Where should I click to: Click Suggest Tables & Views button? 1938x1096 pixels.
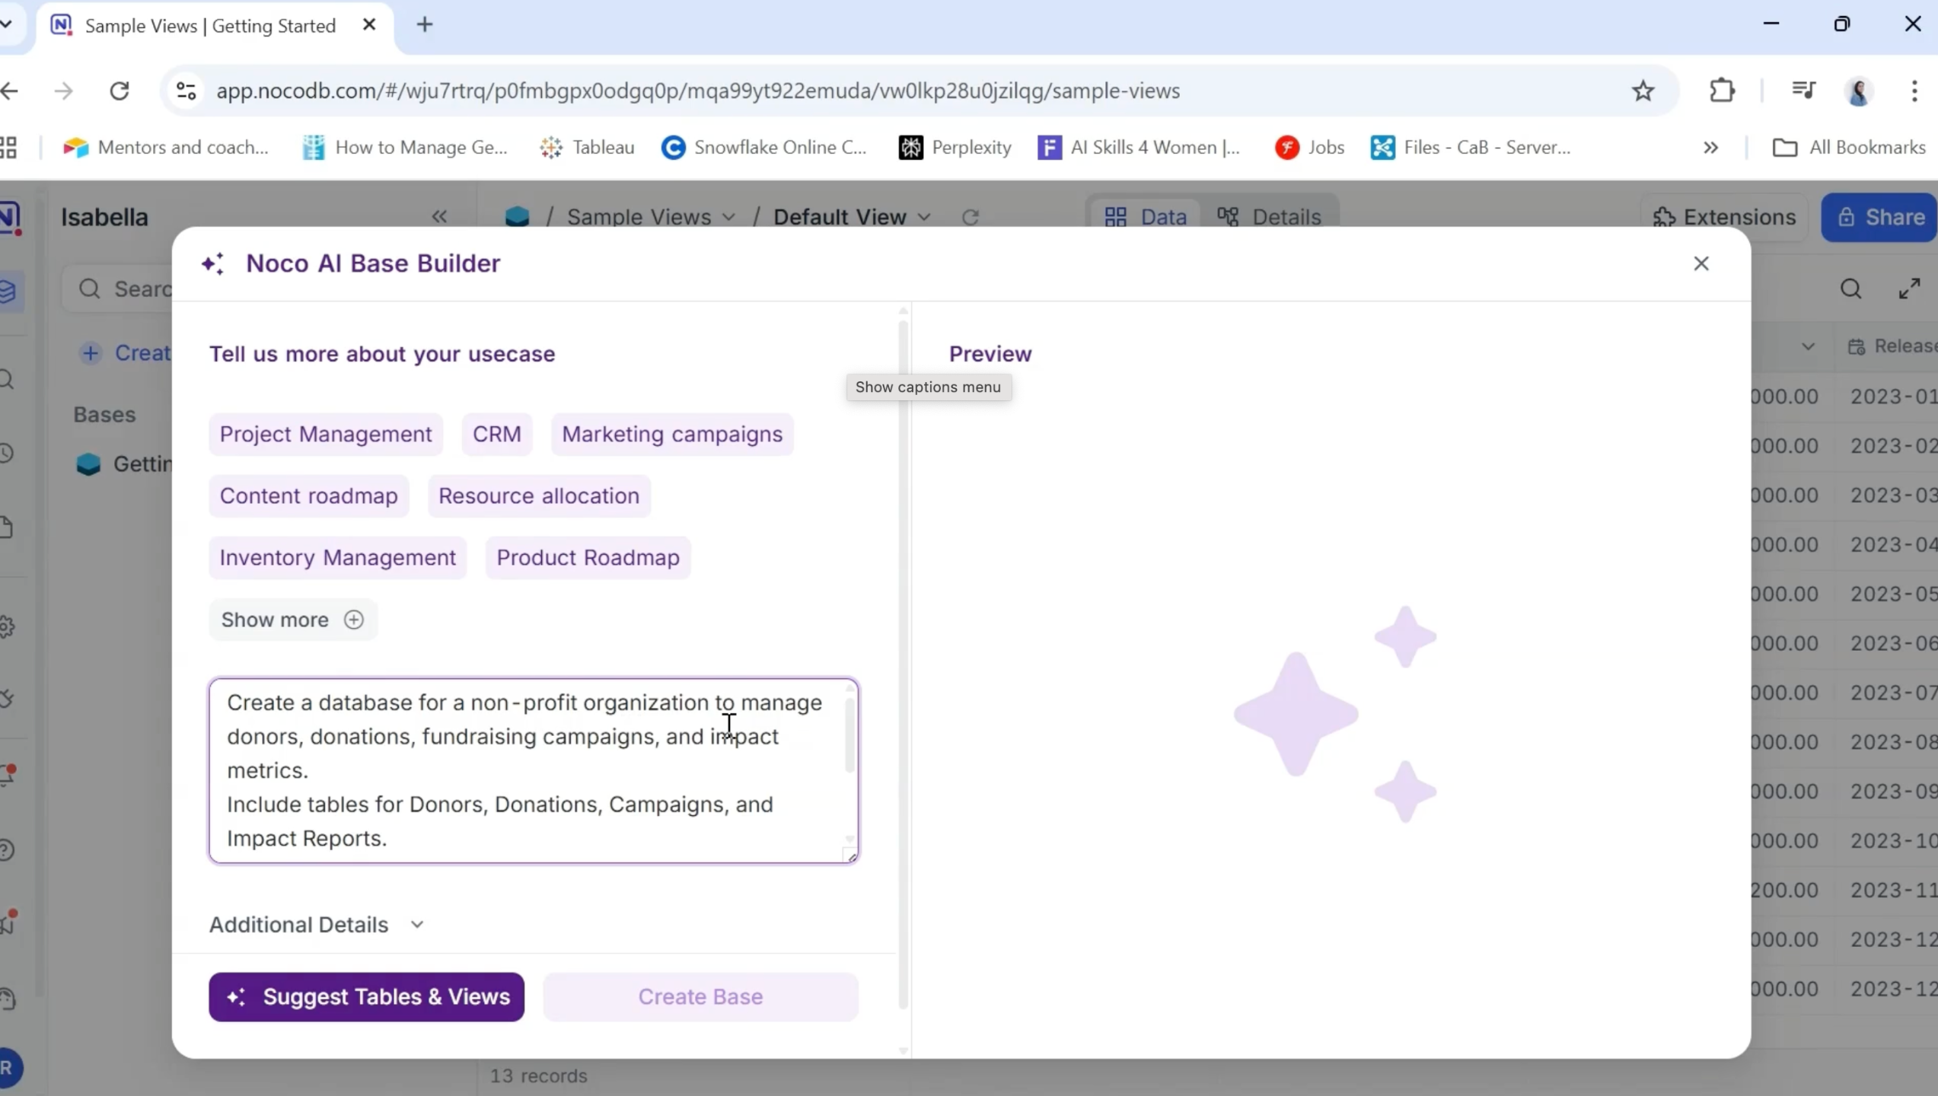click(x=366, y=997)
